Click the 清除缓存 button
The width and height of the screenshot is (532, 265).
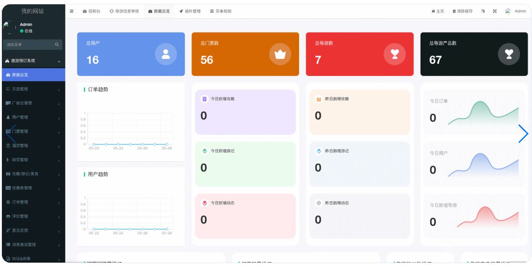(462, 11)
